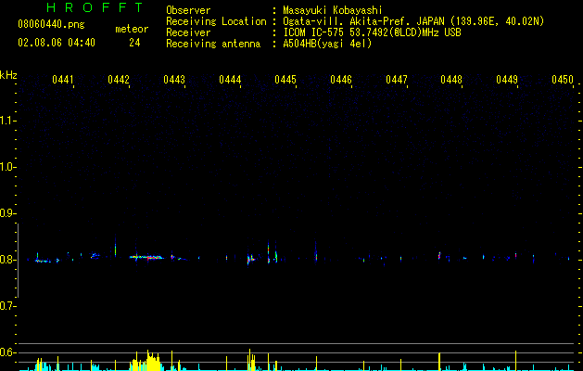Click the grey frequency range bar at left
The image size is (583, 371).
click(19, 261)
